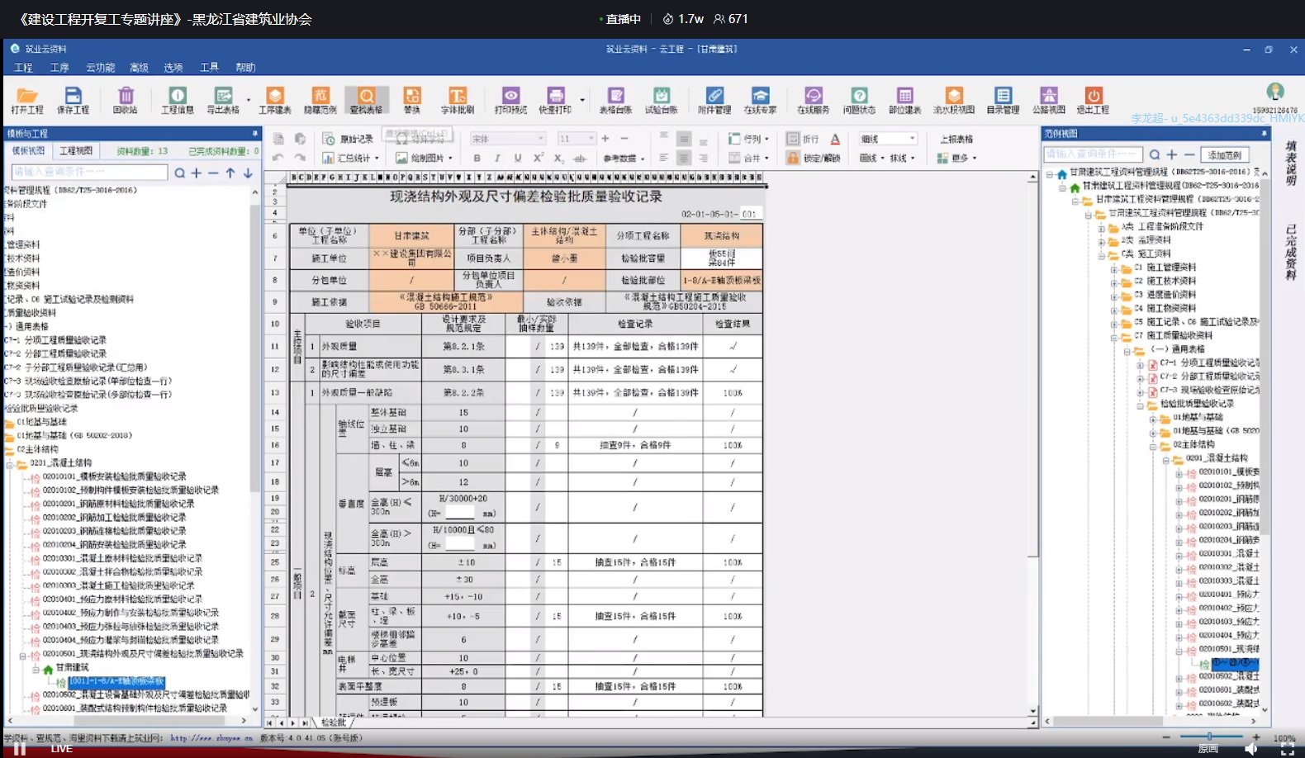Open the 宋体 font name dropdown

coord(508,139)
